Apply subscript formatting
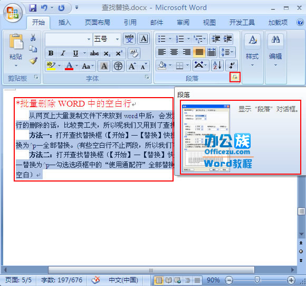The image size is (306, 286). coord(107,53)
